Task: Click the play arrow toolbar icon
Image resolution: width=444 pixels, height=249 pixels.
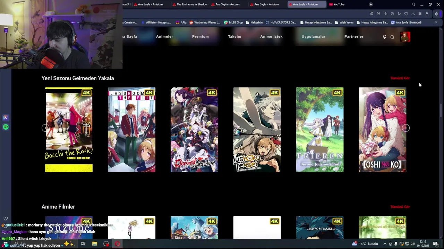Action: 399,14
